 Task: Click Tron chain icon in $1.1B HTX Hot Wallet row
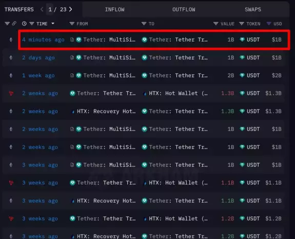pyautogui.click(x=11, y=183)
